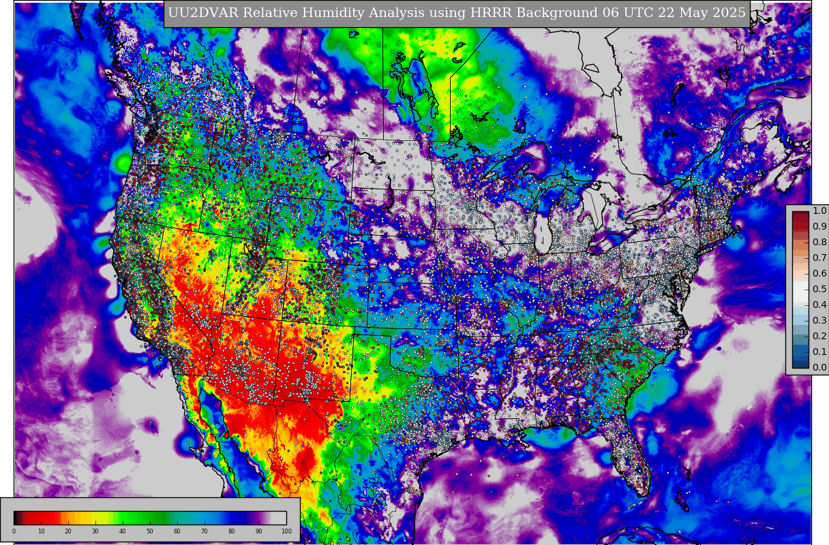Click the "40" tick on the horizontal humidity colorbar
This screenshot has height=545, width=829.
click(123, 531)
